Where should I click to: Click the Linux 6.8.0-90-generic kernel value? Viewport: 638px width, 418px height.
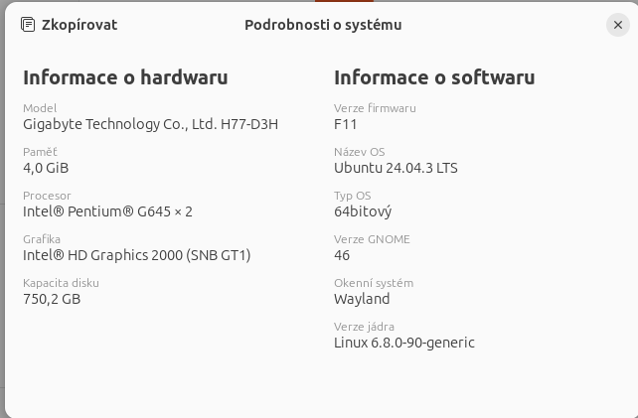[x=404, y=343]
